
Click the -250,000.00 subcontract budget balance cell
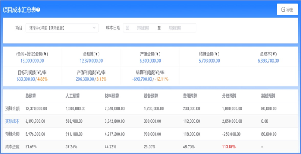[x=233, y=134]
